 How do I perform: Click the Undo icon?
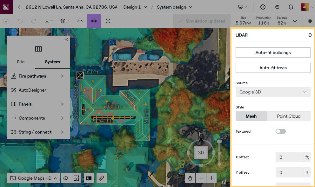click(x=19, y=21)
